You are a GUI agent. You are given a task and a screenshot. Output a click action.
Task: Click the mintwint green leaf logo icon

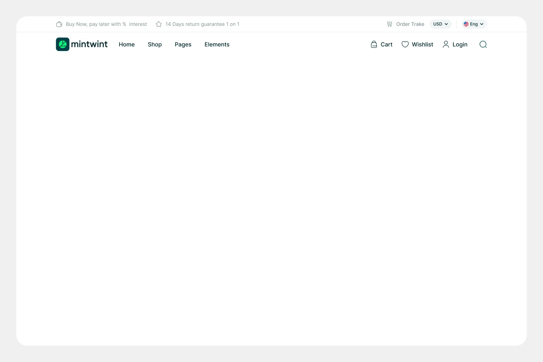(x=63, y=44)
